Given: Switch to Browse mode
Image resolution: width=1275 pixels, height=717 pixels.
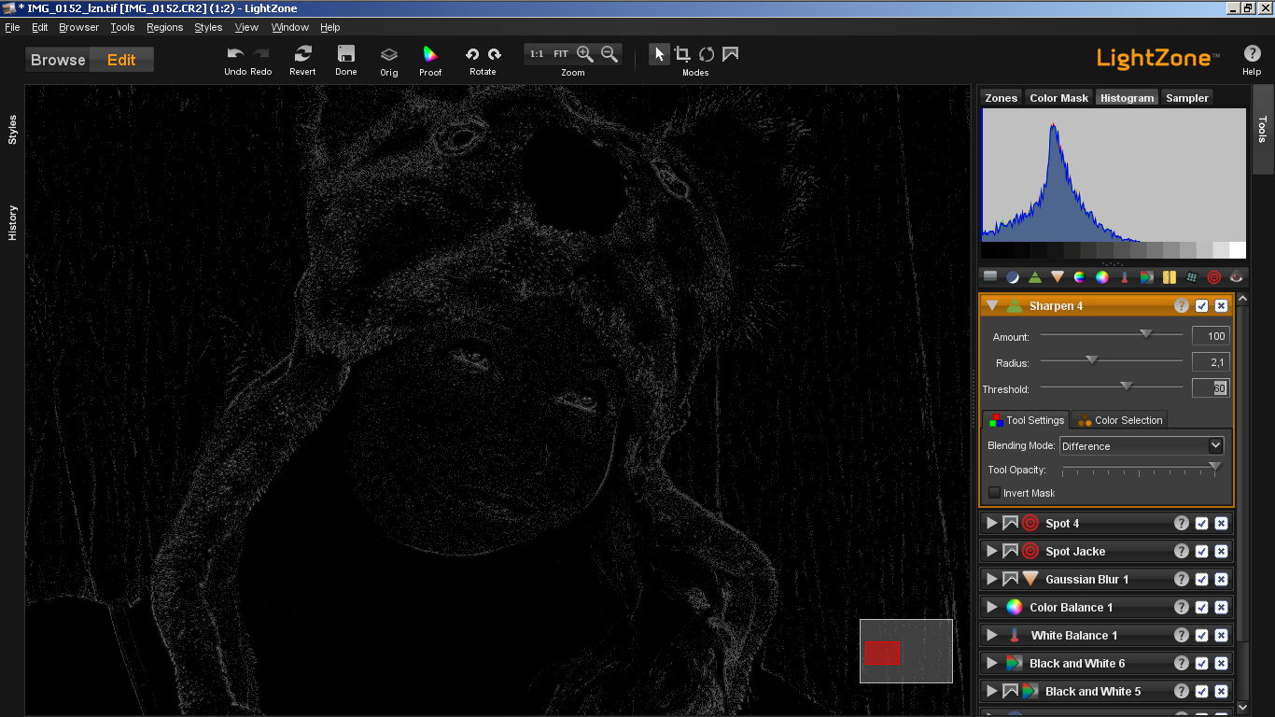Looking at the screenshot, I should 58,60.
